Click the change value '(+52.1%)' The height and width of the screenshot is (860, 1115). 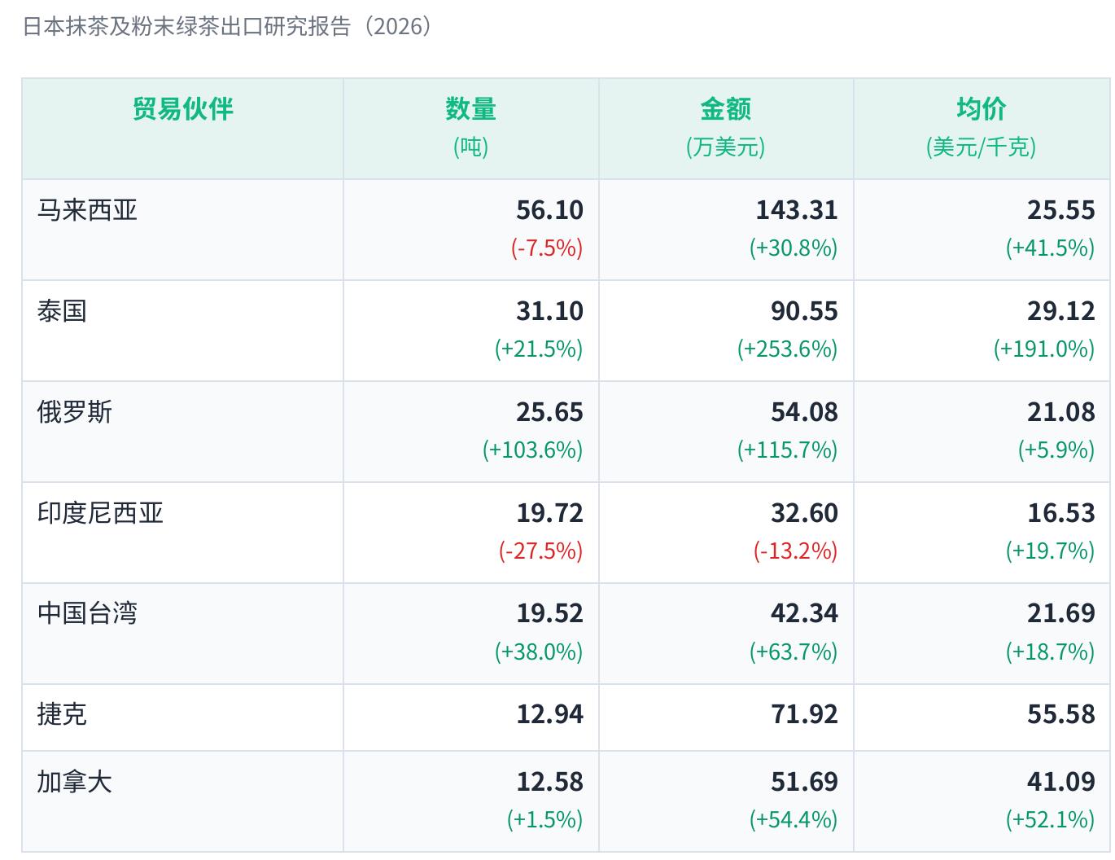point(1051,819)
